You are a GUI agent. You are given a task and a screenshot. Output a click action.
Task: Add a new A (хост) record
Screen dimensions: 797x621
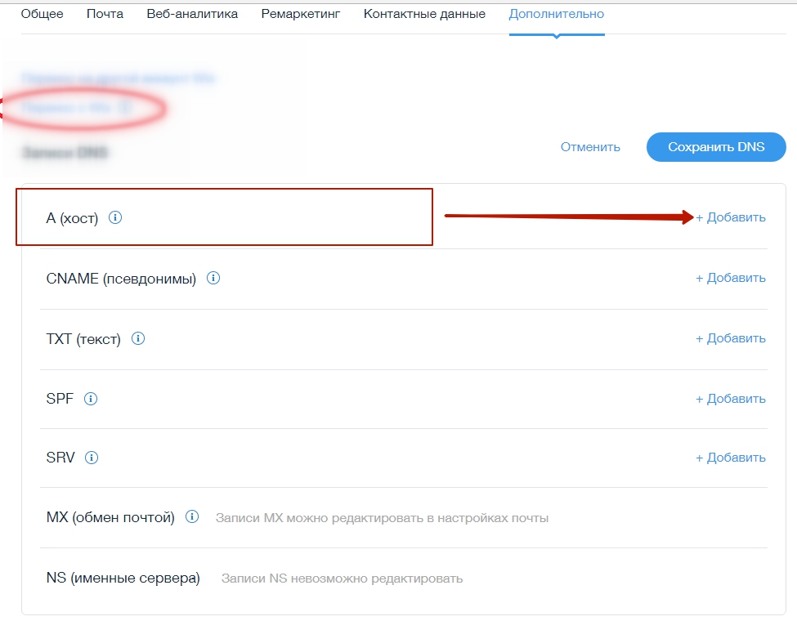click(730, 217)
